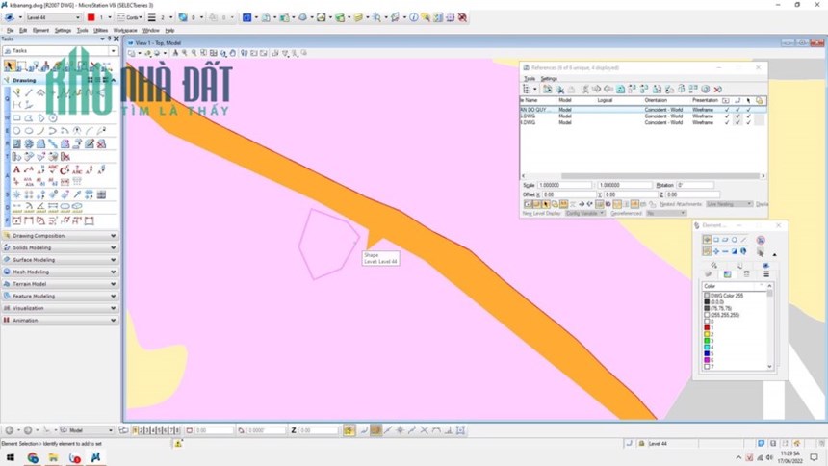This screenshot has height=466, width=828.
Task: Choose the Place Block rectangle tool
Action: click(x=17, y=117)
